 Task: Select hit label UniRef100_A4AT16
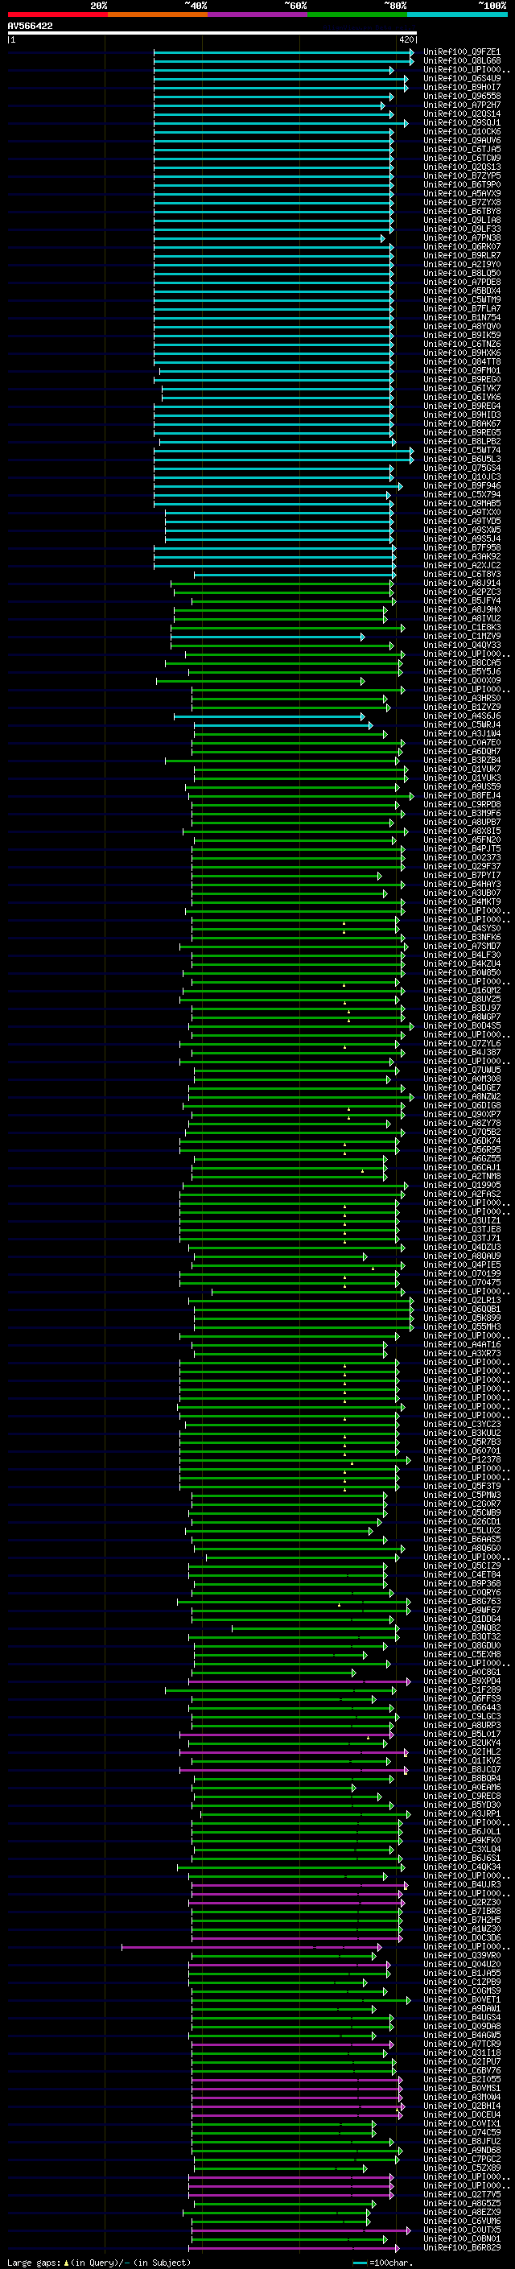pyautogui.click(x=461, y=1344)
